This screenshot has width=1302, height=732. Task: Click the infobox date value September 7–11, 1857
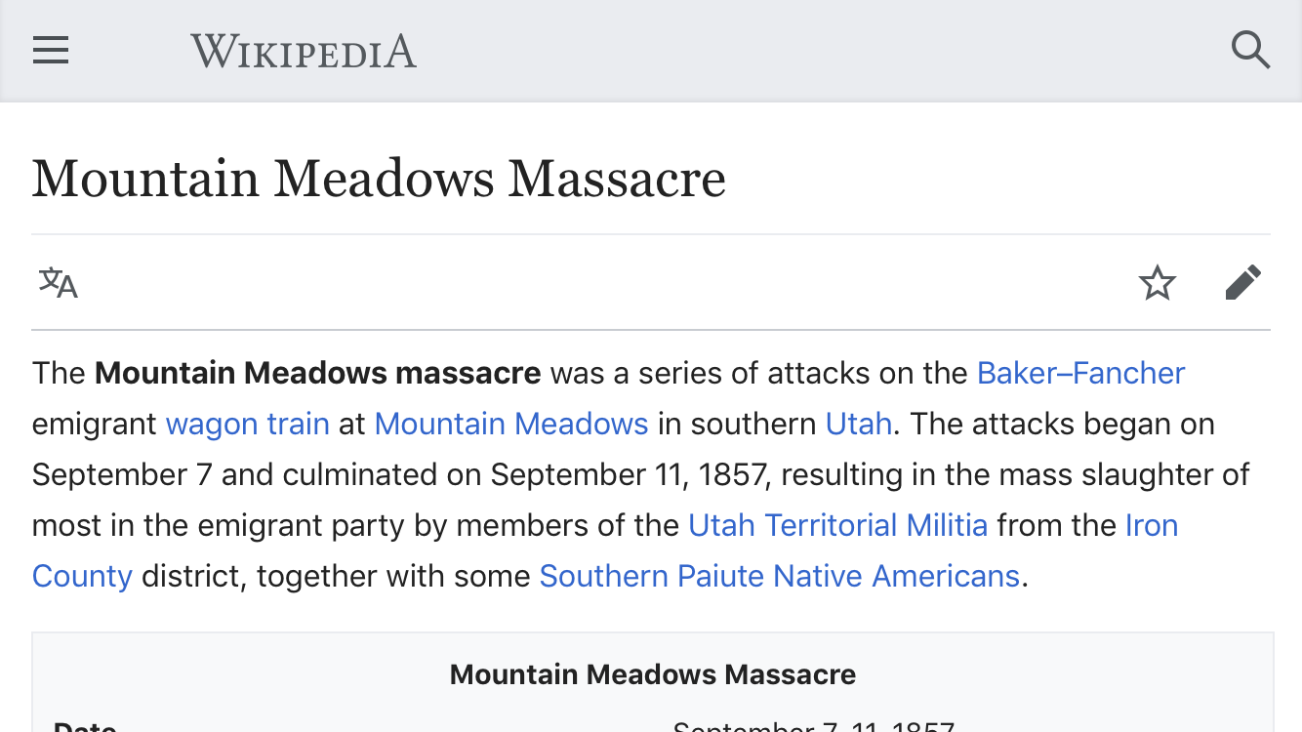click(x=814, y=726)
